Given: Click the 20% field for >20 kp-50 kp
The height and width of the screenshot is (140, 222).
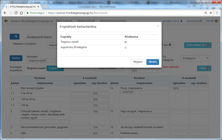Looking at the screenshot, I should tap(99, 100).
